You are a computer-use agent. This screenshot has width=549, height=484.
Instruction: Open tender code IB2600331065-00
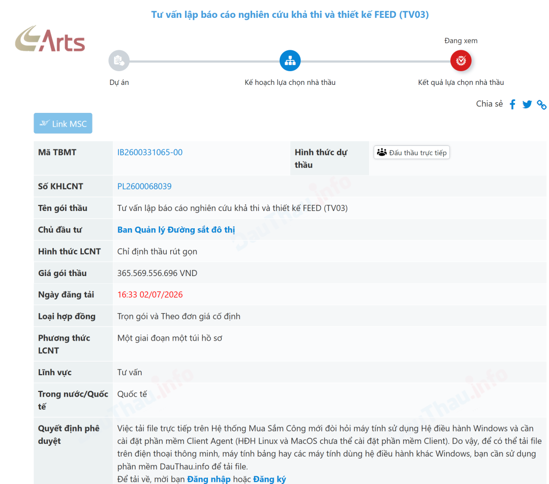[x=150, y=153]
